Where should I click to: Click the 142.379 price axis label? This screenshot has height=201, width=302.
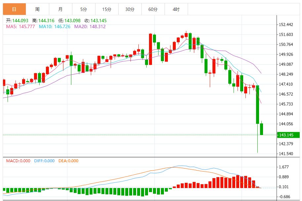click(286, 144)
